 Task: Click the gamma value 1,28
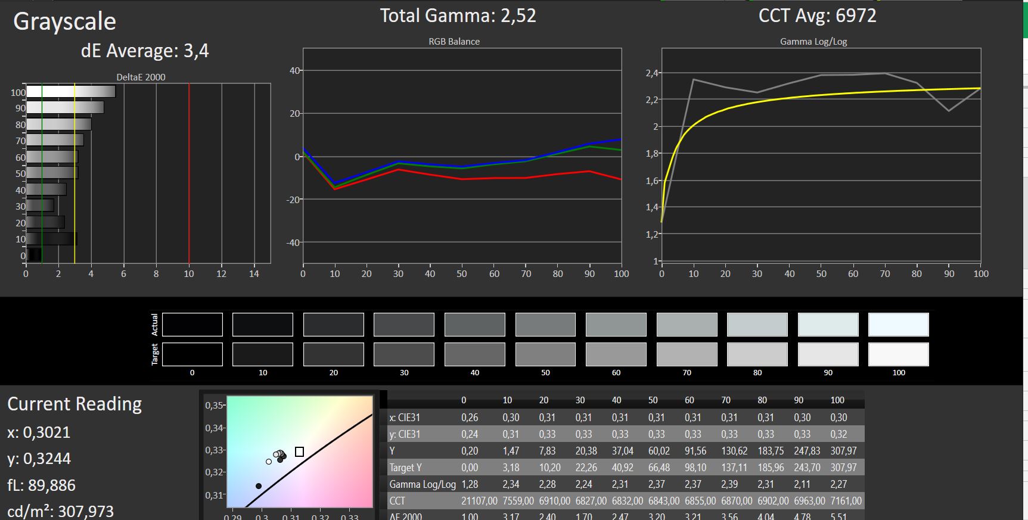tap(470, 484)
